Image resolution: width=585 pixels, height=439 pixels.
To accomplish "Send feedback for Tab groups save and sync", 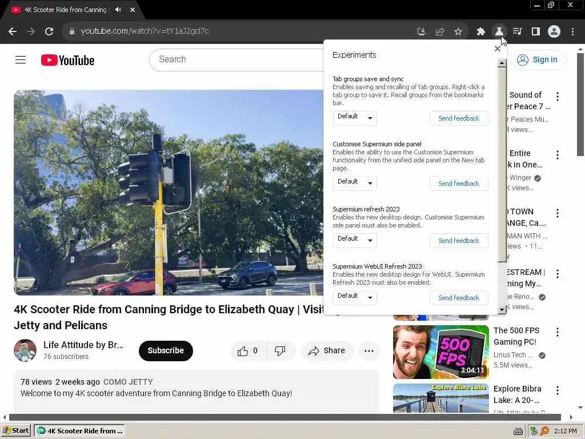I will point(459,118).
